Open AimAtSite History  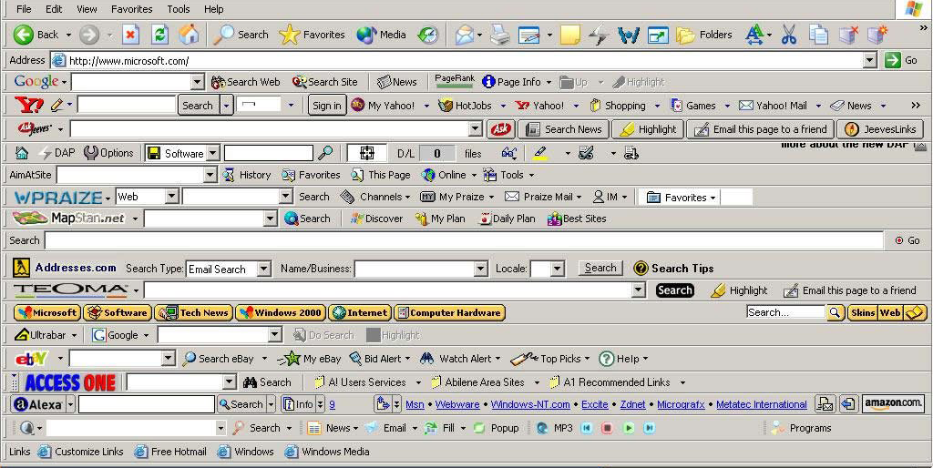click(246, 175)
